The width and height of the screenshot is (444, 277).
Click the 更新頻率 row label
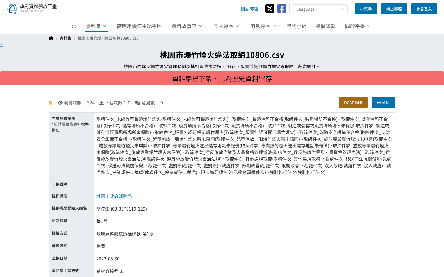pos(60,221)
